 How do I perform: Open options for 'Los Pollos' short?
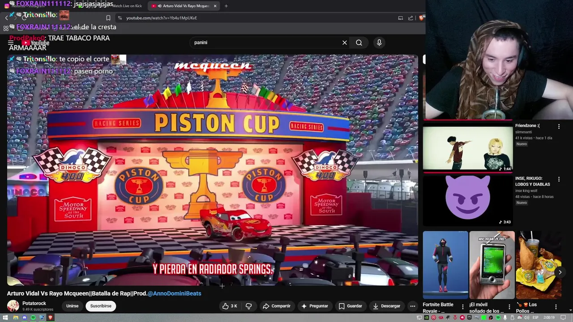coord(556,307)
